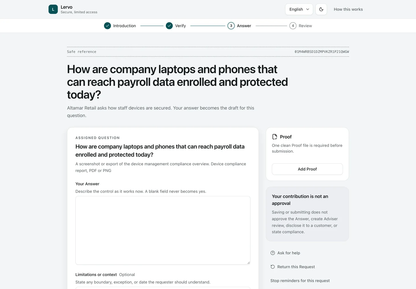Click Ask for help

(x=285, y=253)
